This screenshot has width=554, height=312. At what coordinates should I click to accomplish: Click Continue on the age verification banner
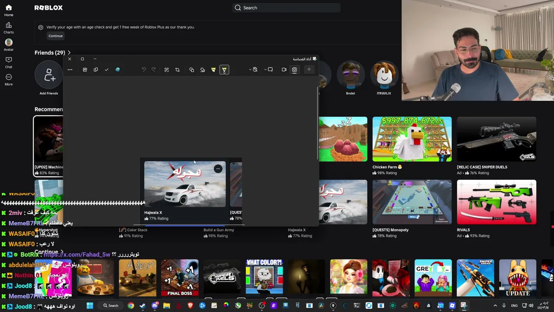(x=55, y=36)
